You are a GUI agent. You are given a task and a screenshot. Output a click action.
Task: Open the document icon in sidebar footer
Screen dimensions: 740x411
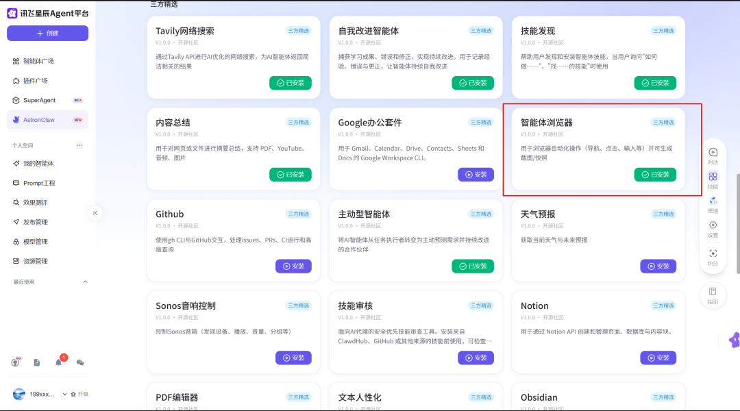[x=37, y=362]
